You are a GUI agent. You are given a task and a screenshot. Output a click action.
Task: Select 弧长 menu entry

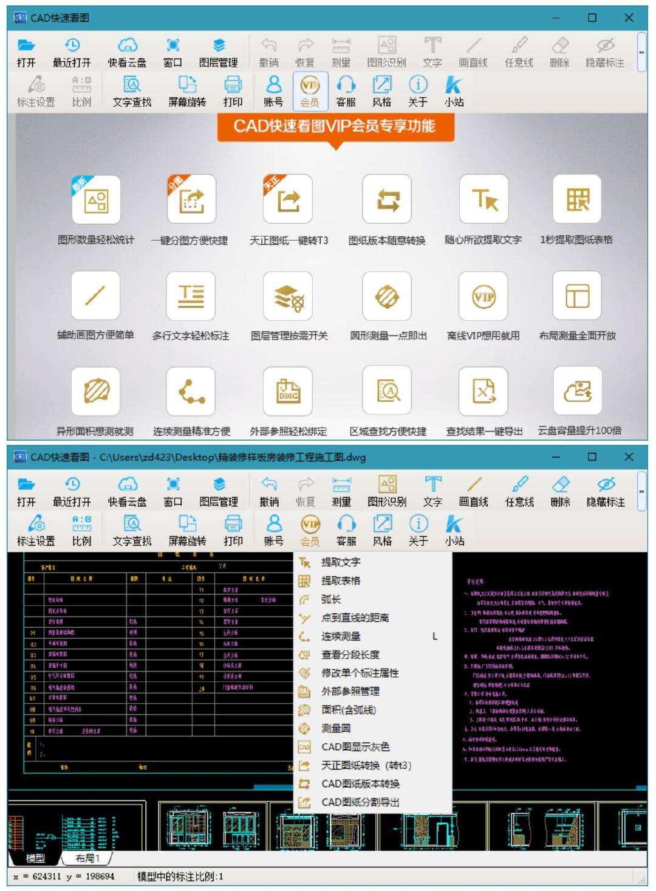click(x=373, y=599)
